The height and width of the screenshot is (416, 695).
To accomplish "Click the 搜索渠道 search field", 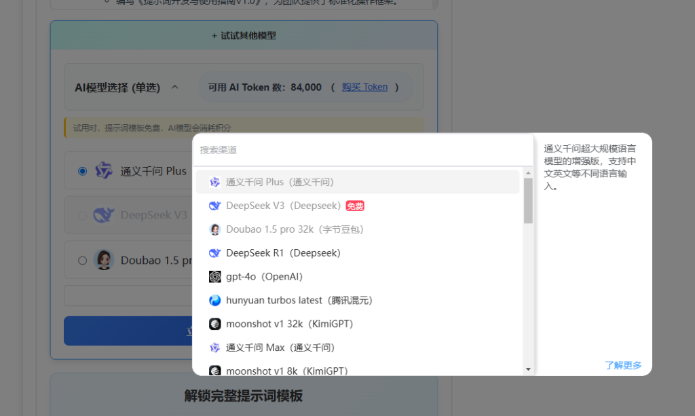I will point(363,149).
